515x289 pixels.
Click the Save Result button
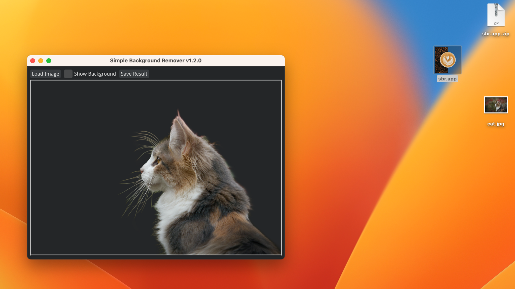tap(134, 74)
